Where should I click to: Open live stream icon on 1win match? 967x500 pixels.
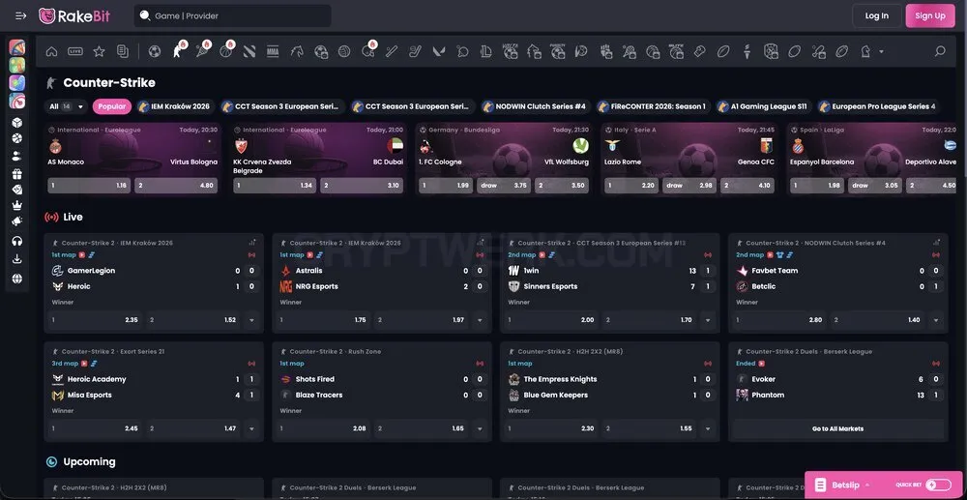[542, 254]
